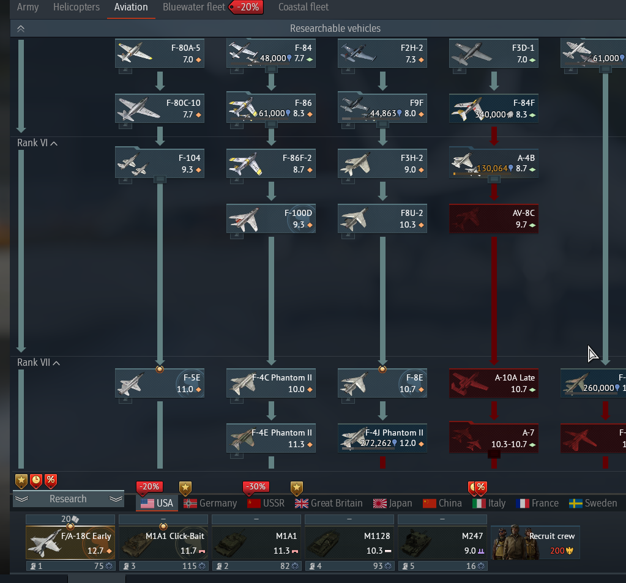Select the F-104 aircraft card
The image size is (626, 583).
pyautogui.click(x=160, y=163)
